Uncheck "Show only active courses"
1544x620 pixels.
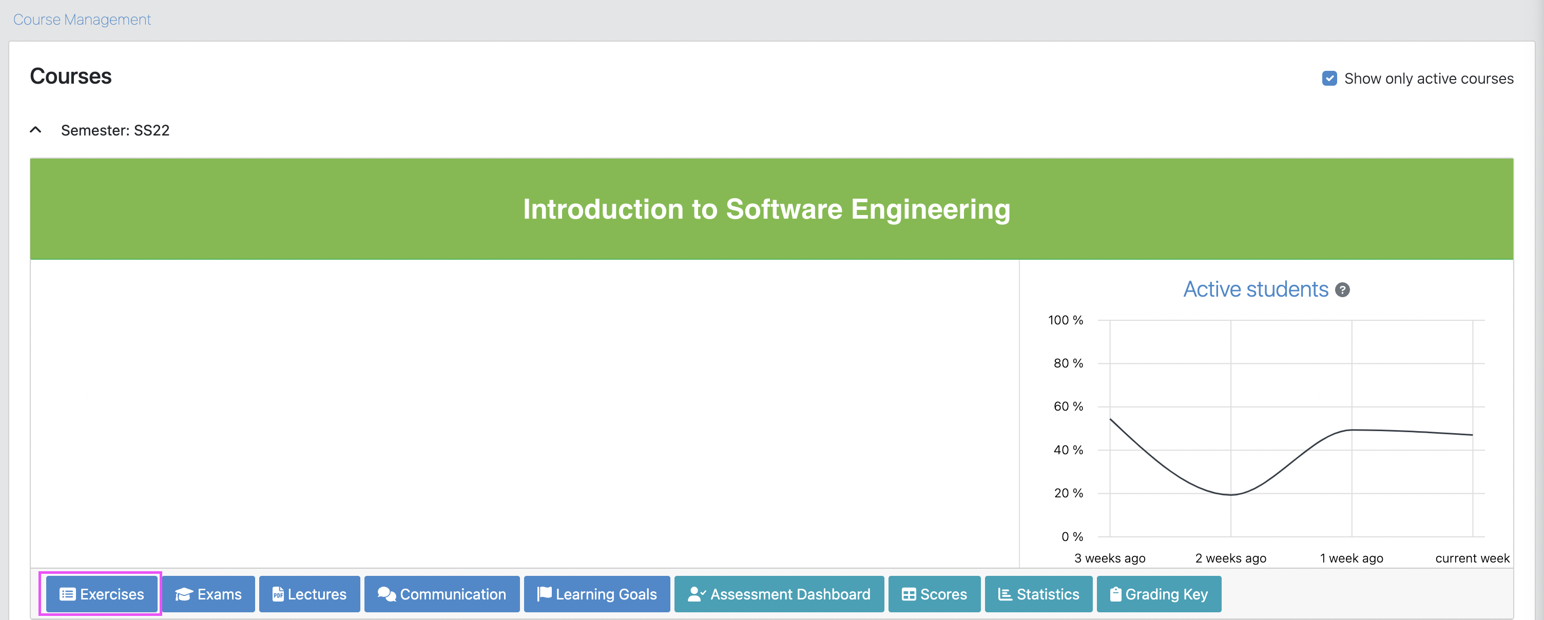[x=1330, y=78]
